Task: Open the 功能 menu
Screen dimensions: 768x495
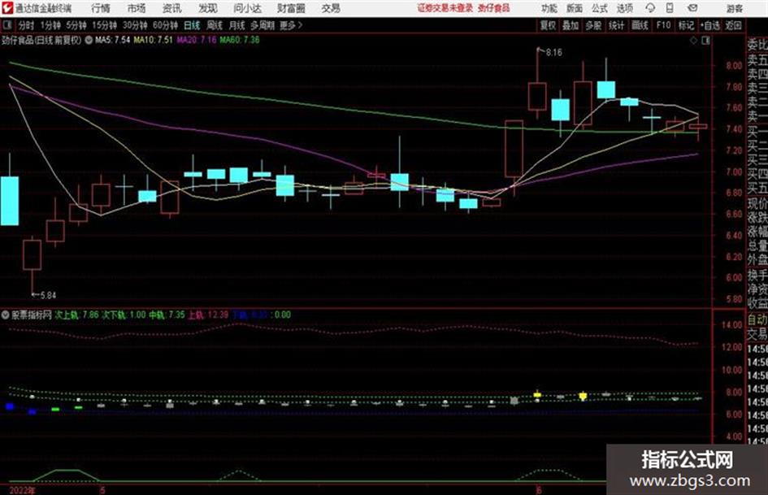Action: pyautogui.click(x=549, y=8)
